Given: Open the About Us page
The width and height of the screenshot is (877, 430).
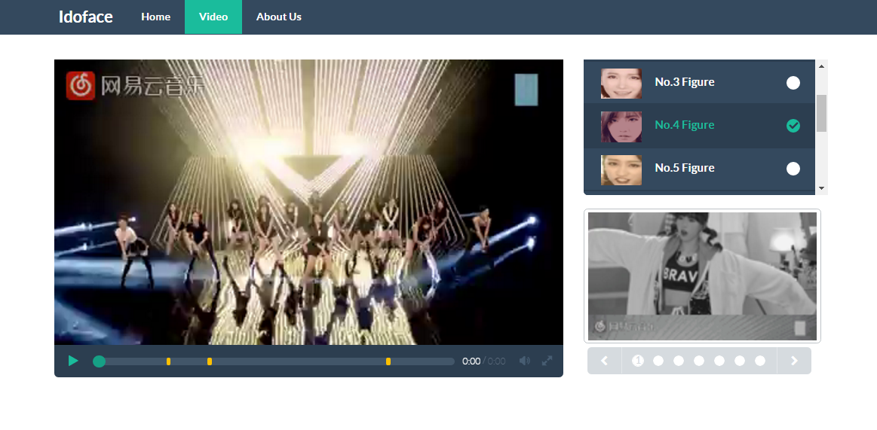Looking at the screenshot, I should tap(278, 17).
